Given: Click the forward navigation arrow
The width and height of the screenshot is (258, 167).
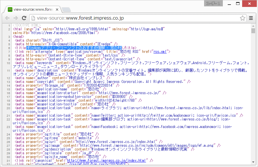Looking at the screenshot, I should tap(15, 18).
